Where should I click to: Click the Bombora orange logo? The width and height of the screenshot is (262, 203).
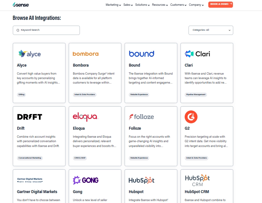tap(86, 54)
